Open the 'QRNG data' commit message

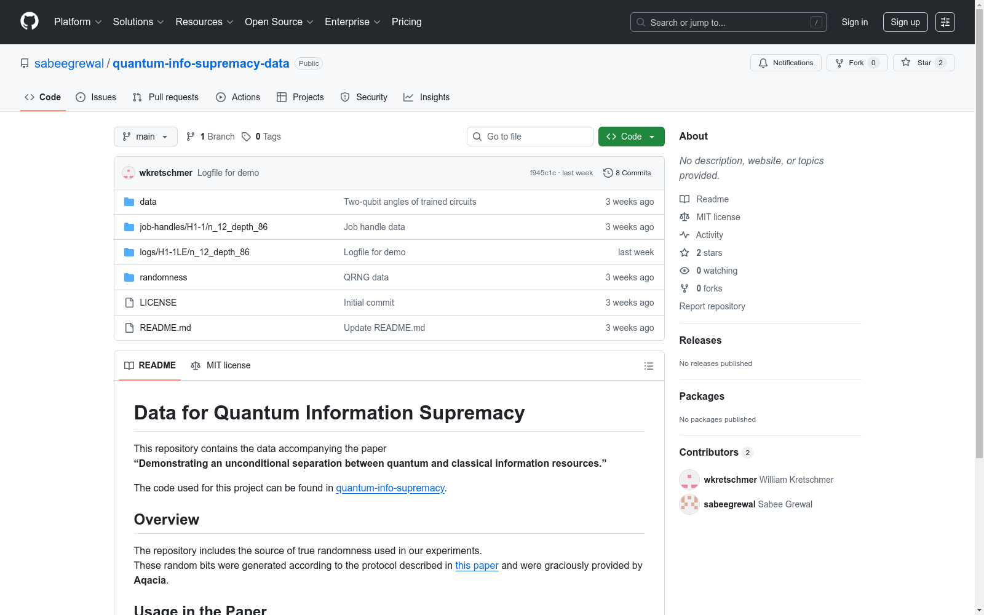pyautogui.click(x=367, y=277)
